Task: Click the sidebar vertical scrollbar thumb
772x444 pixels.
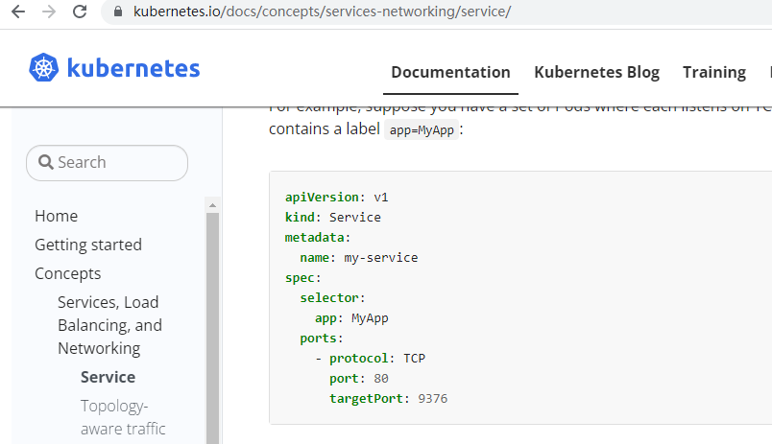Action: pyautogui.click(x=212, y=326)
